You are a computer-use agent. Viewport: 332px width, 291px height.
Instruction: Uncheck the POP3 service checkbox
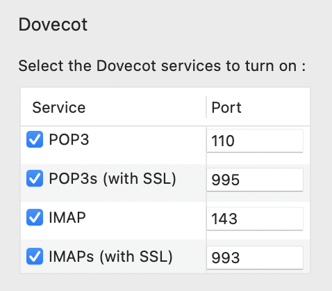pos(35,139)
